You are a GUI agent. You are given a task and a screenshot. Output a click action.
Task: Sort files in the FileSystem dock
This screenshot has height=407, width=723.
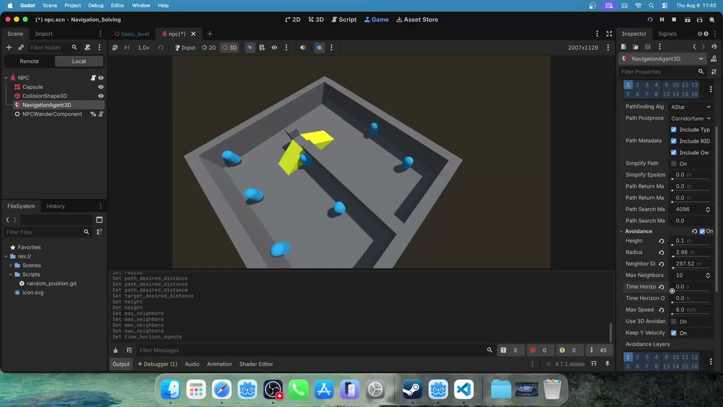(x=99, y=232)
